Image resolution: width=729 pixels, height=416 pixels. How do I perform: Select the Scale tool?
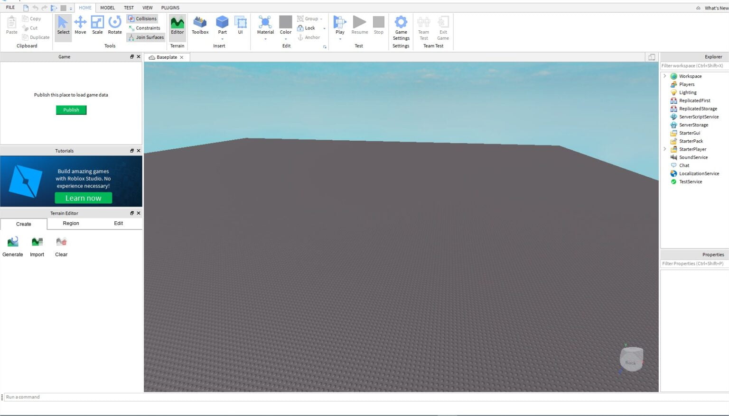tap(97, 26)
